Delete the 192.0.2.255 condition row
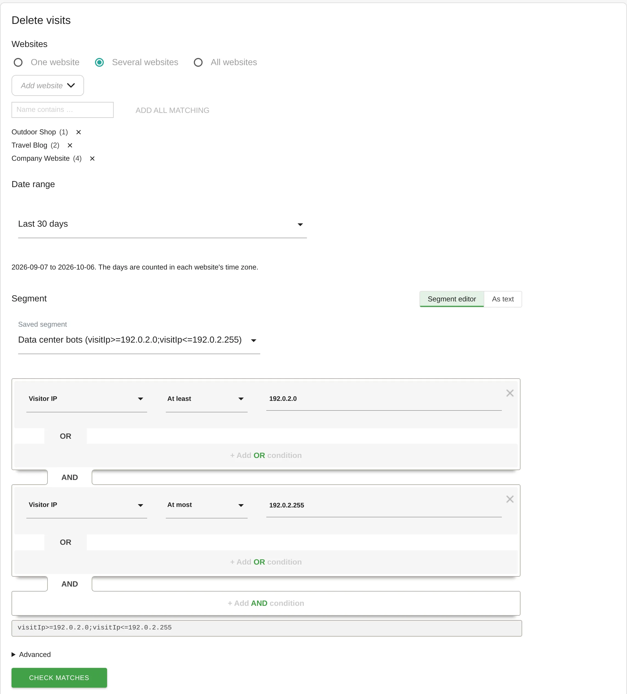This screenshot has height=694, width=627. (x=510, y=499)
